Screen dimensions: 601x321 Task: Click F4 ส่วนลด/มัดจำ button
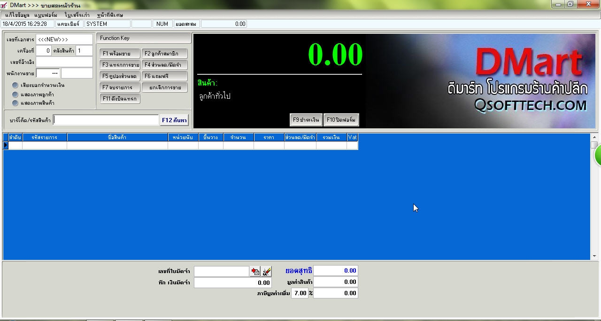[x=164, y=65]
